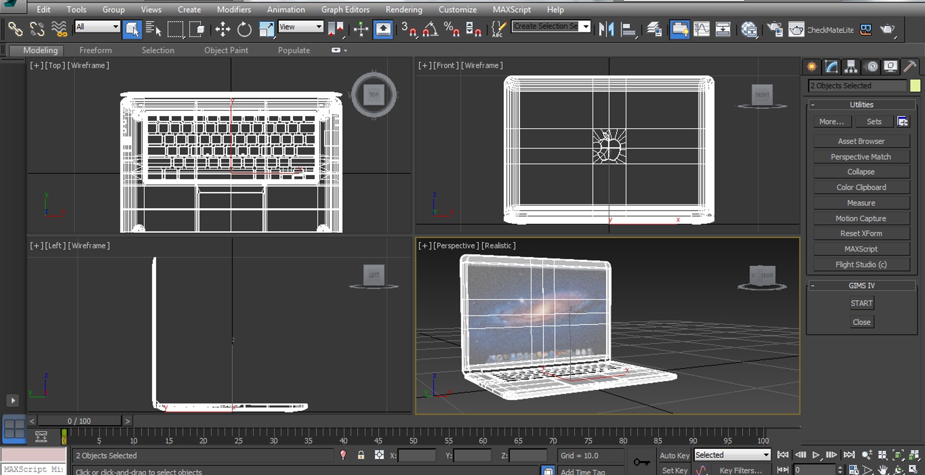Open the Rendering menu
Image resolution: width=925 pixels, height=475 pixels.
pos(404,10)
